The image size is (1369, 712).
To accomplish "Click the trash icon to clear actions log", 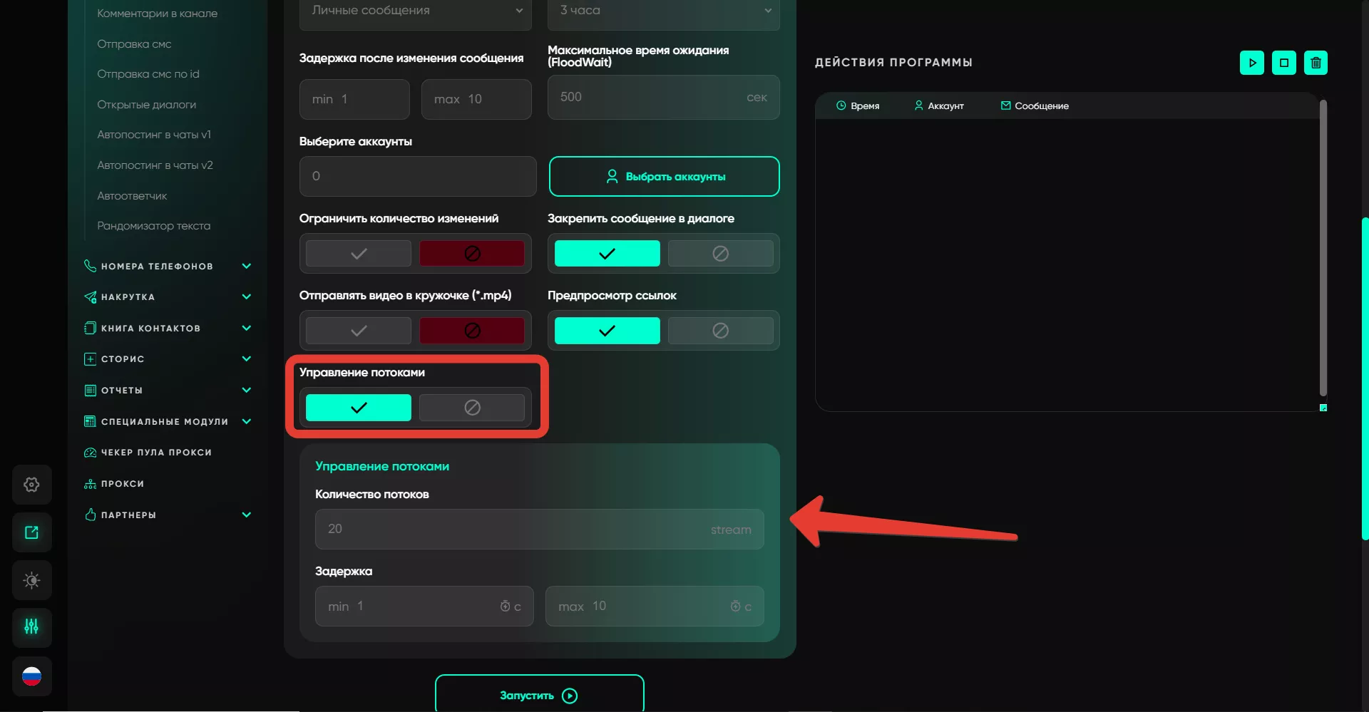I will point(1316,63).
